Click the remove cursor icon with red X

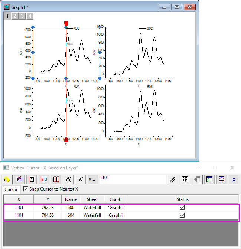tap(19, 179)
